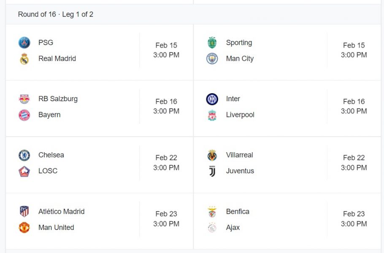Open the Atlético Madrid team link
Viewport: 384px width, 253px height.
(x=61, y=212)
